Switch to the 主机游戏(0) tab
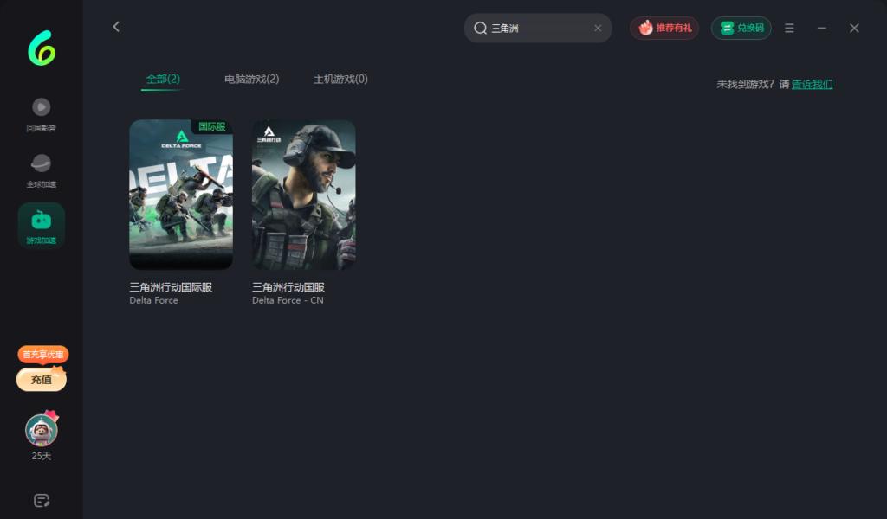This screenshot has height=519, width=887. pos(340,79)
